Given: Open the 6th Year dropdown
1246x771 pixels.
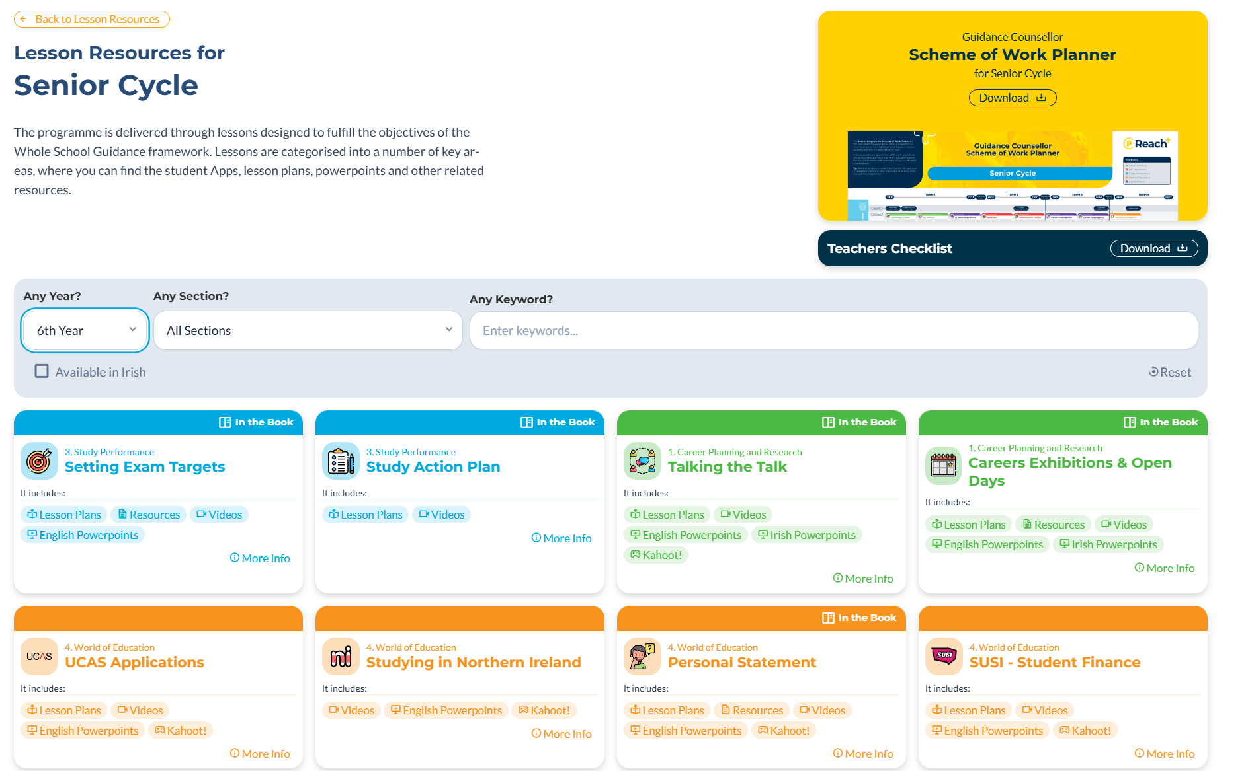Looking at the screenshot, I should tap(85, 330).
